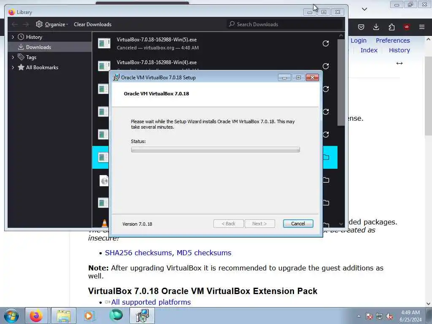Click the page width toggle arrow icon
Viewport: 432px width, 324px height.
[x=400, y=63]
